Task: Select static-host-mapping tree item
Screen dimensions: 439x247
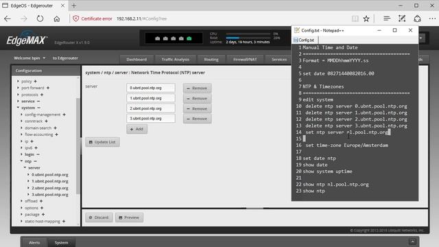Action: coord(43,221)
